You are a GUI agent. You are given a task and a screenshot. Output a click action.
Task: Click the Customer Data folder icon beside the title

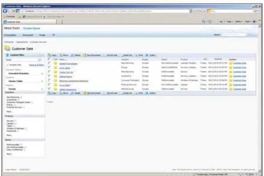[x=7, y=48]
